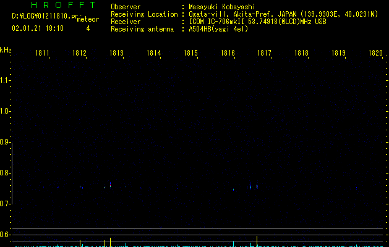This screenshot has width=389, height=247.
Task: Click time axis marker 1814
Action: coord(153,53)
